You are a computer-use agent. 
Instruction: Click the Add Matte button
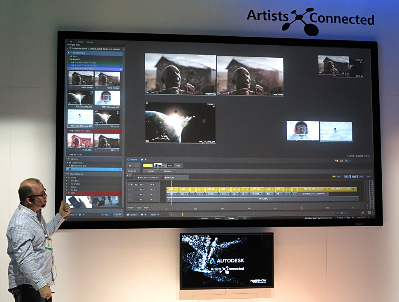pos(168,171)
